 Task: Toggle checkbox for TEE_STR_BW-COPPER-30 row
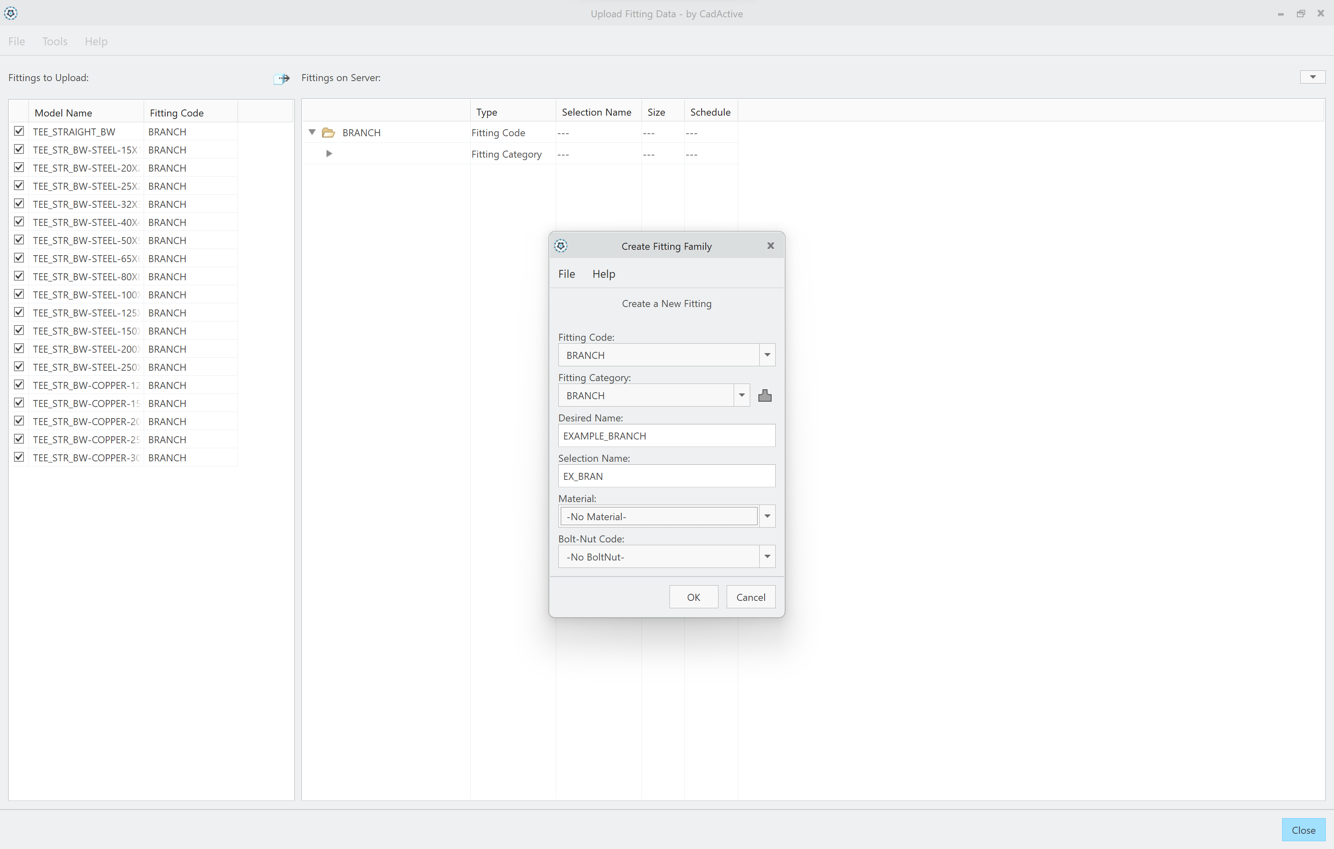click(19, 457)
